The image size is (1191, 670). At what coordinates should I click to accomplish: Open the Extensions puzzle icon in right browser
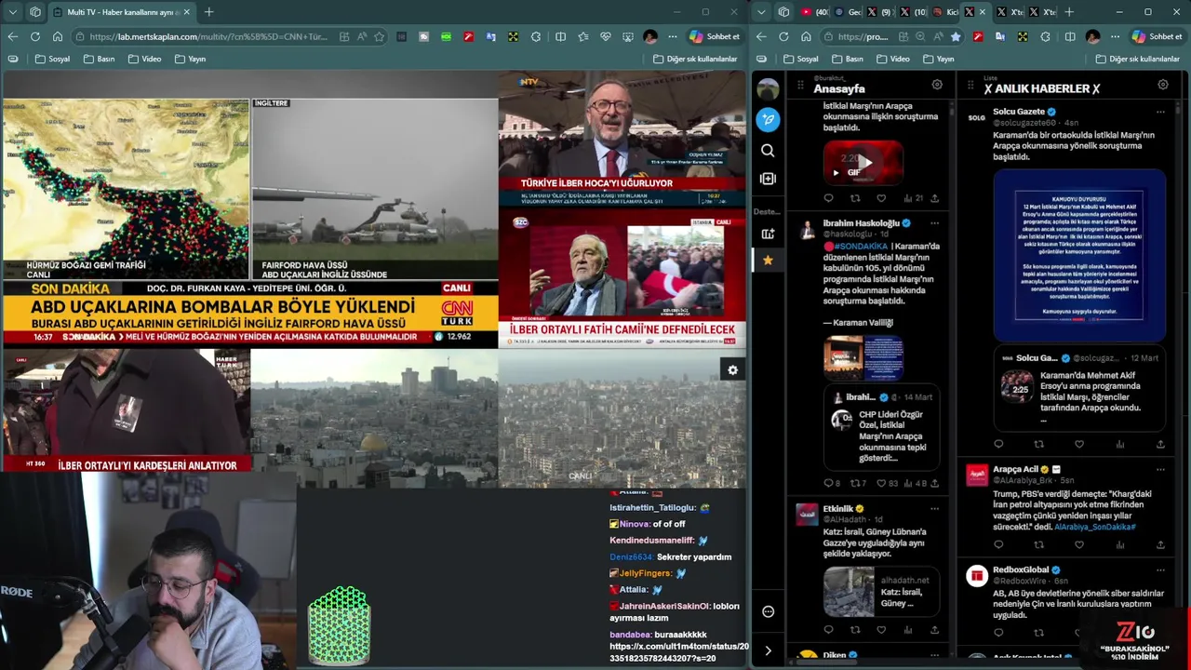(1046, 36)
